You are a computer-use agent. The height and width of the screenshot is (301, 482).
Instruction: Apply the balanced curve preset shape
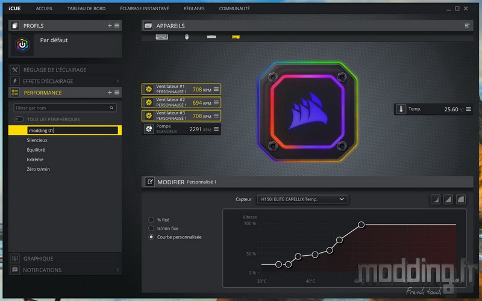[448, 199]
